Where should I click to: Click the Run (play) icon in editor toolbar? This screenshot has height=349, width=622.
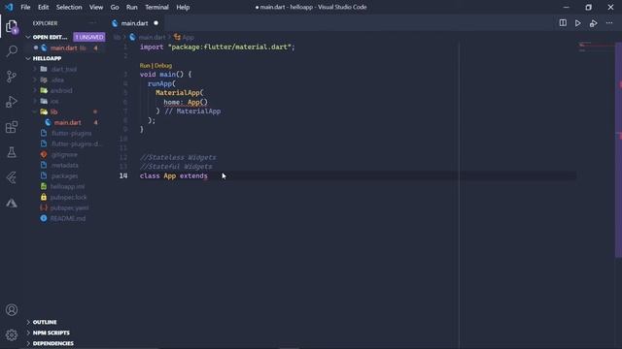click(x=578, y=23)
